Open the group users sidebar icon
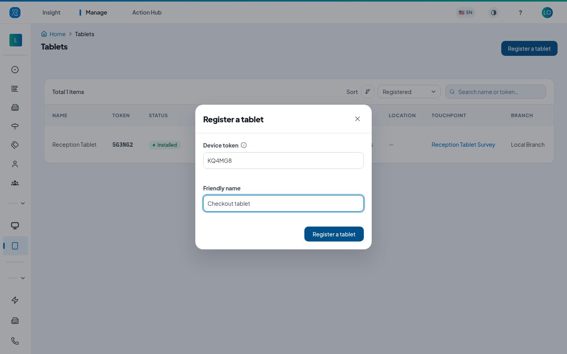 click(15, 183)
